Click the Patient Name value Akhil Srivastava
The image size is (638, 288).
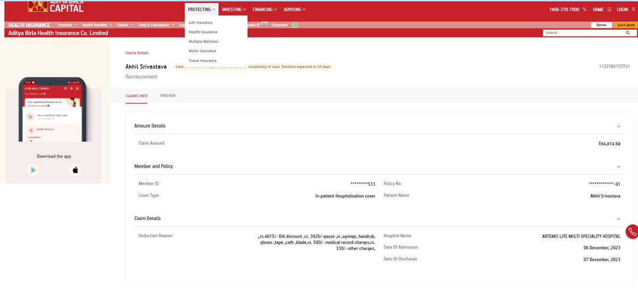tap(606, 196)
